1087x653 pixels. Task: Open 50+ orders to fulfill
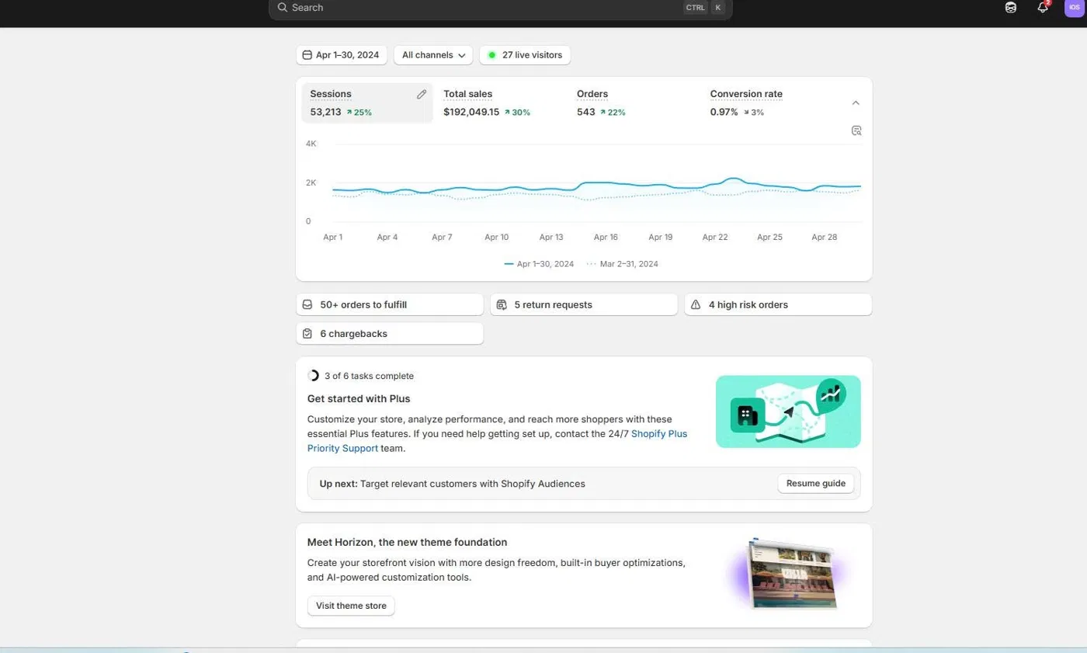point(390,304)
